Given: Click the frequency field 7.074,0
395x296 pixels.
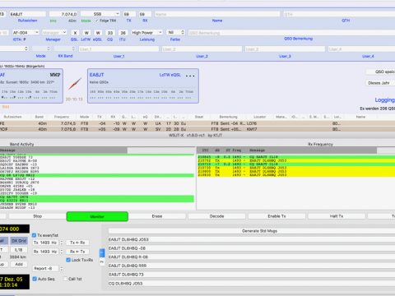Looking at the screenshot, I should point(63,14).
